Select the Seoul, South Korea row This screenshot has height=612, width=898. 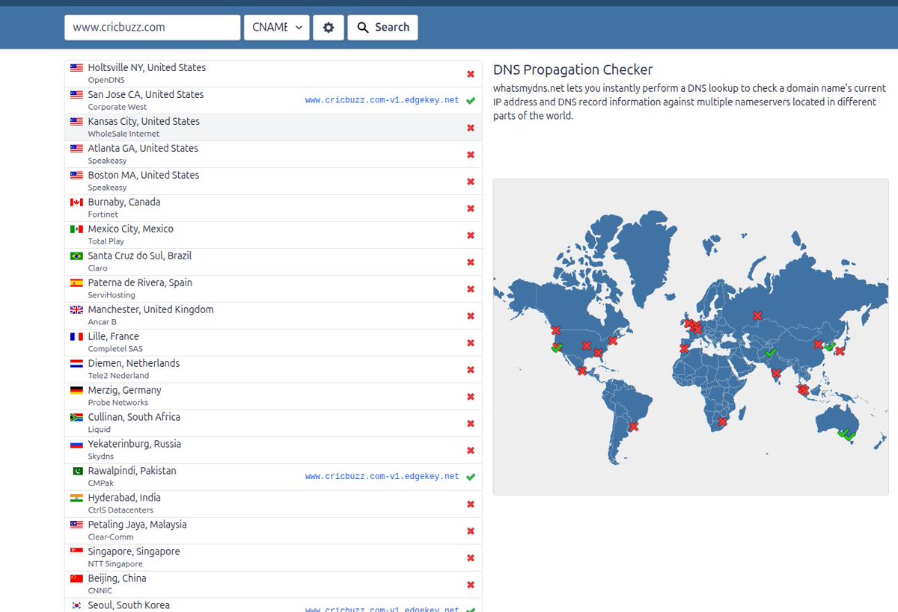pos(273,605)
